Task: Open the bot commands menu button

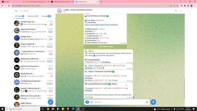Action: click(87, 102)
